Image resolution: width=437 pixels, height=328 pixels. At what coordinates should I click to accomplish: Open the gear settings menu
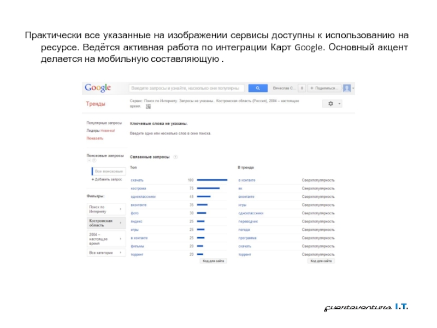(332, 104)
